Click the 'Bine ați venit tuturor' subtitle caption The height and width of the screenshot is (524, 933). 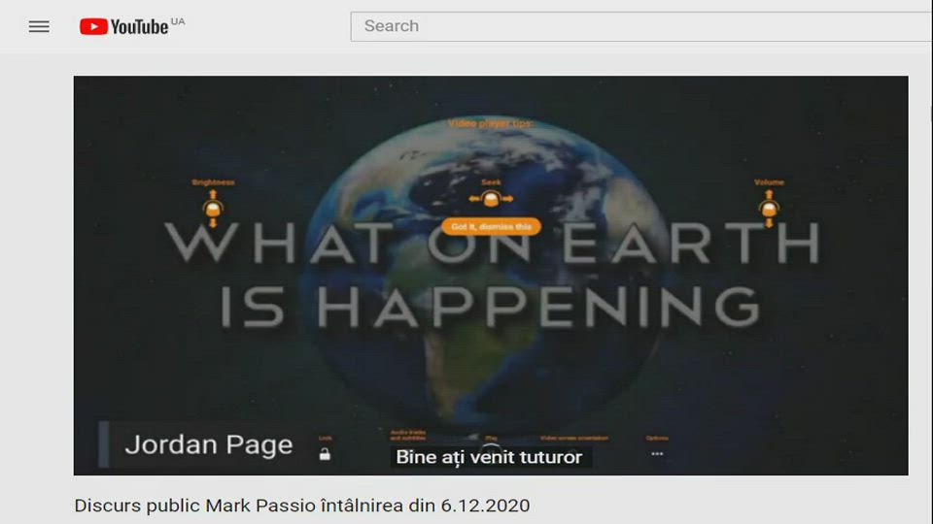(x=489, y=457)
